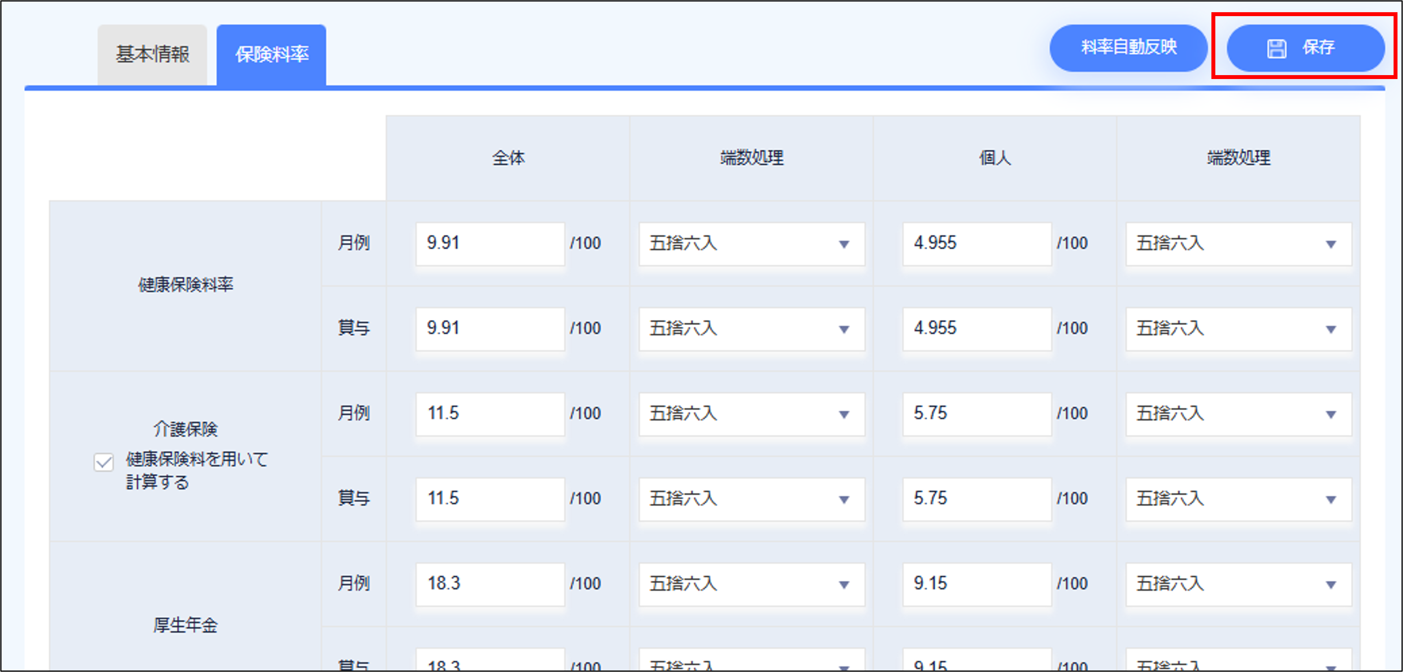
Task: Expand 厚生年金 月例 個人 rounding dropdown
Action: coord(1238,584)
